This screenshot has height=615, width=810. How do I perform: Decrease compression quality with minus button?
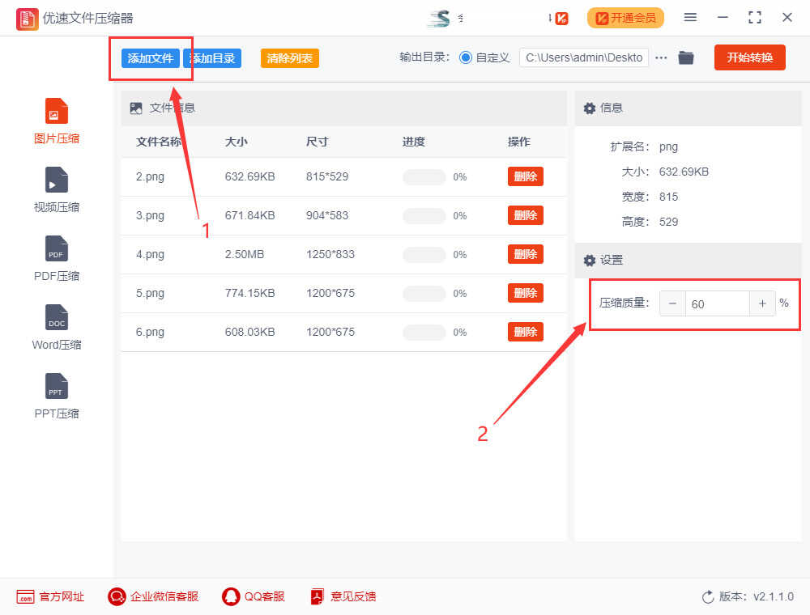click(672, 303)
